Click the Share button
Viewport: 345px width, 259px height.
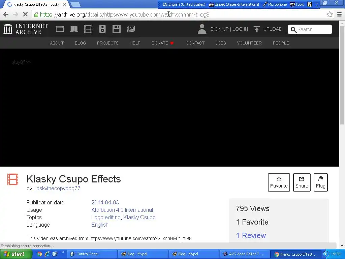pyautogui.click(x=302, y=182)
